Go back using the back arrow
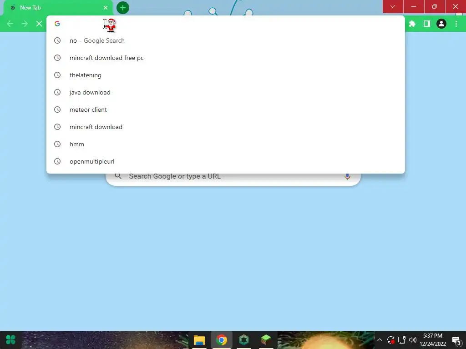Image resolution: width=466 pixels, height=349 pixels. click(x=10, y=24)
